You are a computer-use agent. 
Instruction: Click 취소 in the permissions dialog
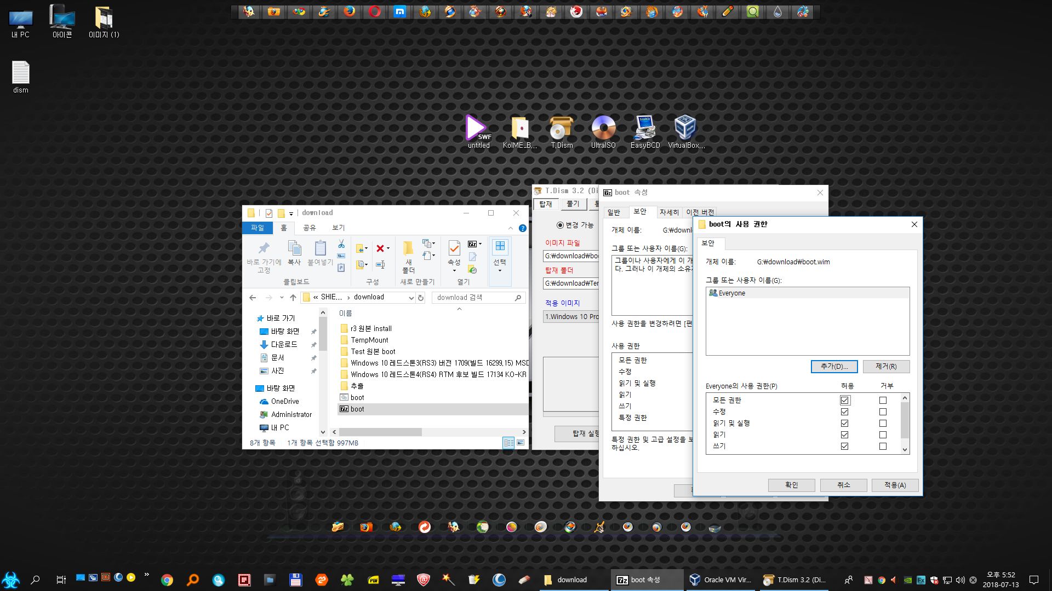tap(843, 485)
